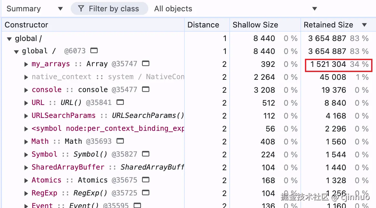Screen dimensions: 376x208
Task: Open the Summary view dropdown
Action: coord(35,9)
